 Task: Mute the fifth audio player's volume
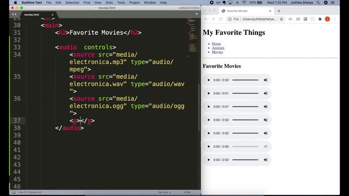tap(266, 133)
